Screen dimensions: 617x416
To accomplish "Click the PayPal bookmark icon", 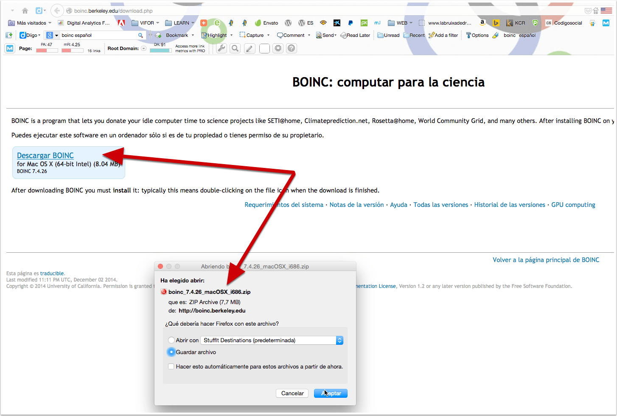I will pyautogui.click(x=351, y=23).
